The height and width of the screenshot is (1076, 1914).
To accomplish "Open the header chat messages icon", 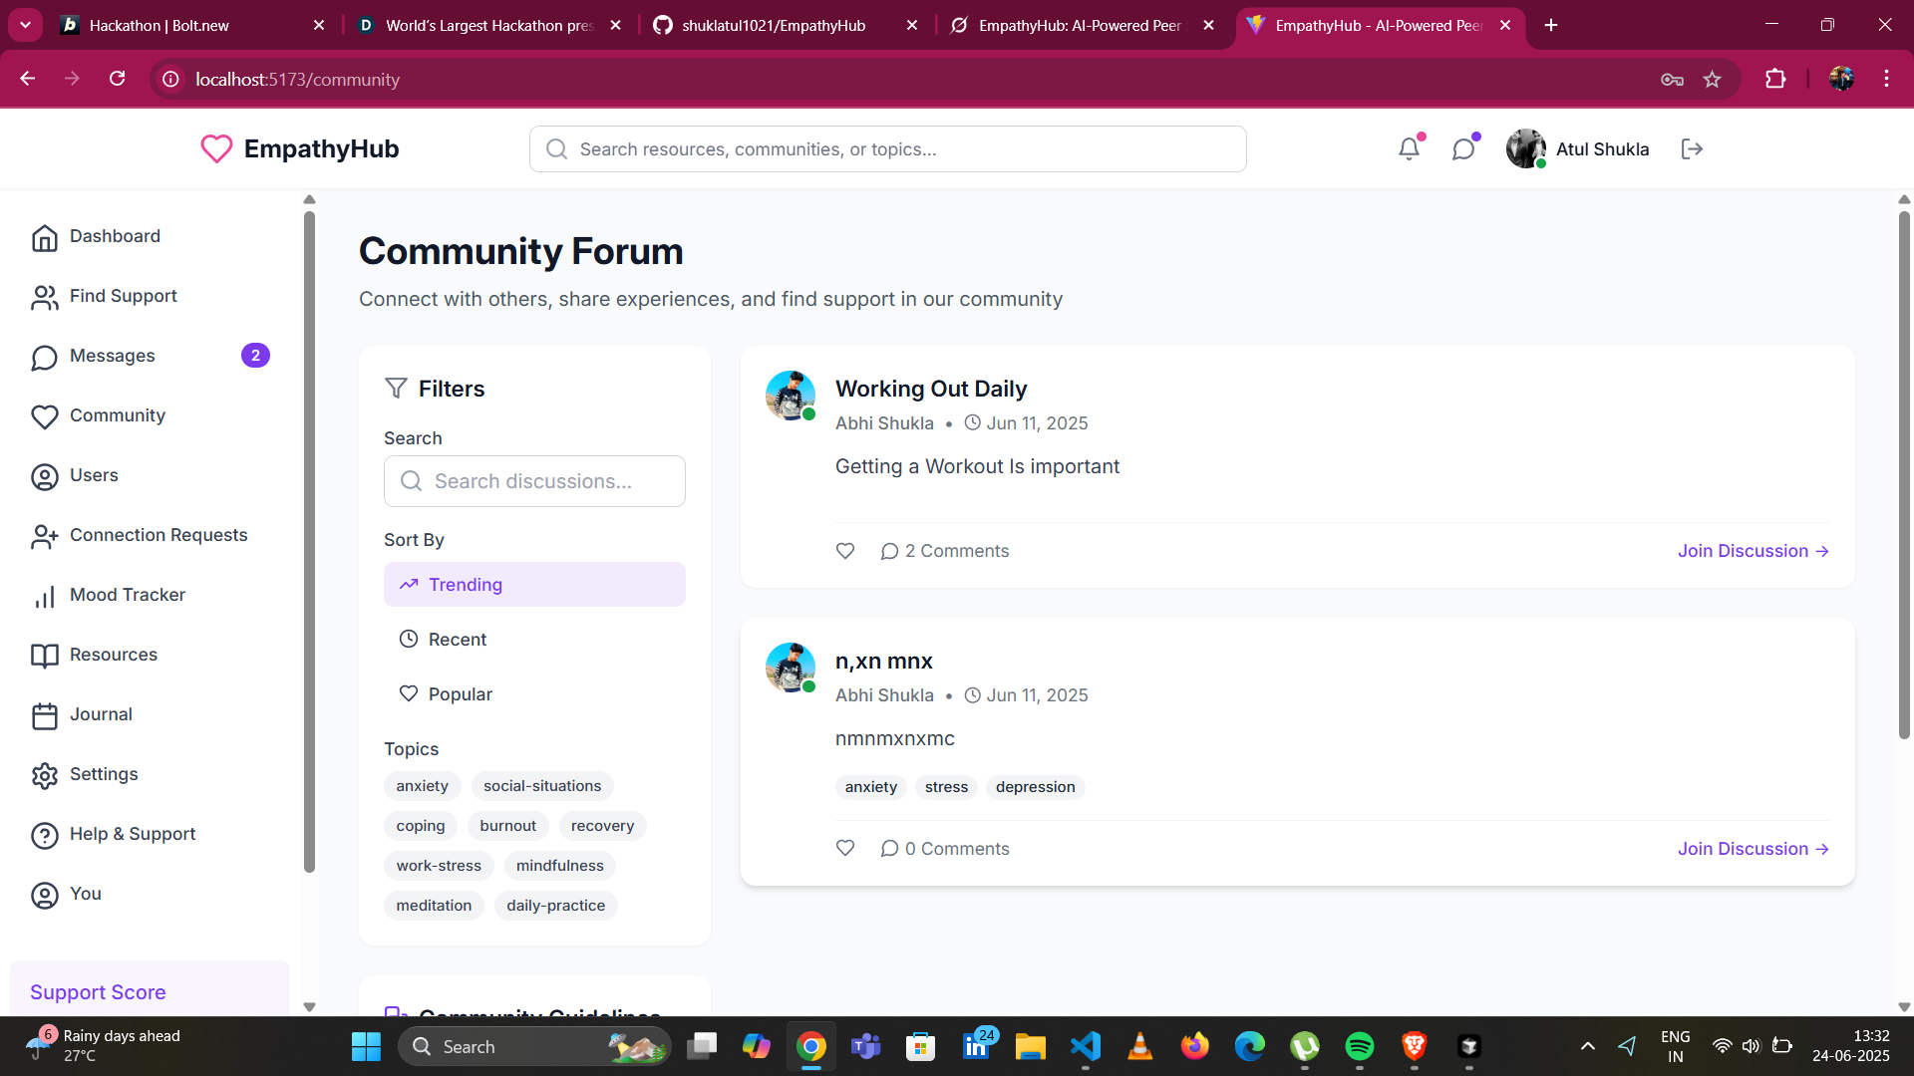I will (1462, 149).
